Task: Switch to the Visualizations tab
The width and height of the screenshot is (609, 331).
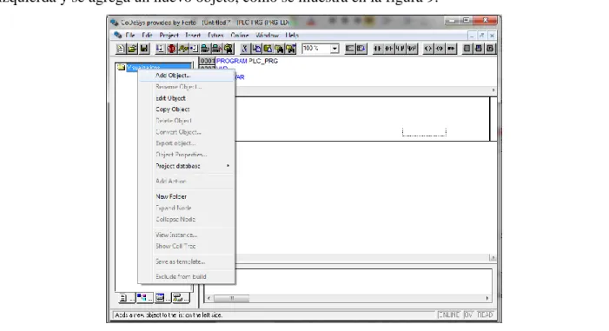Action: [x=162, y=298]
